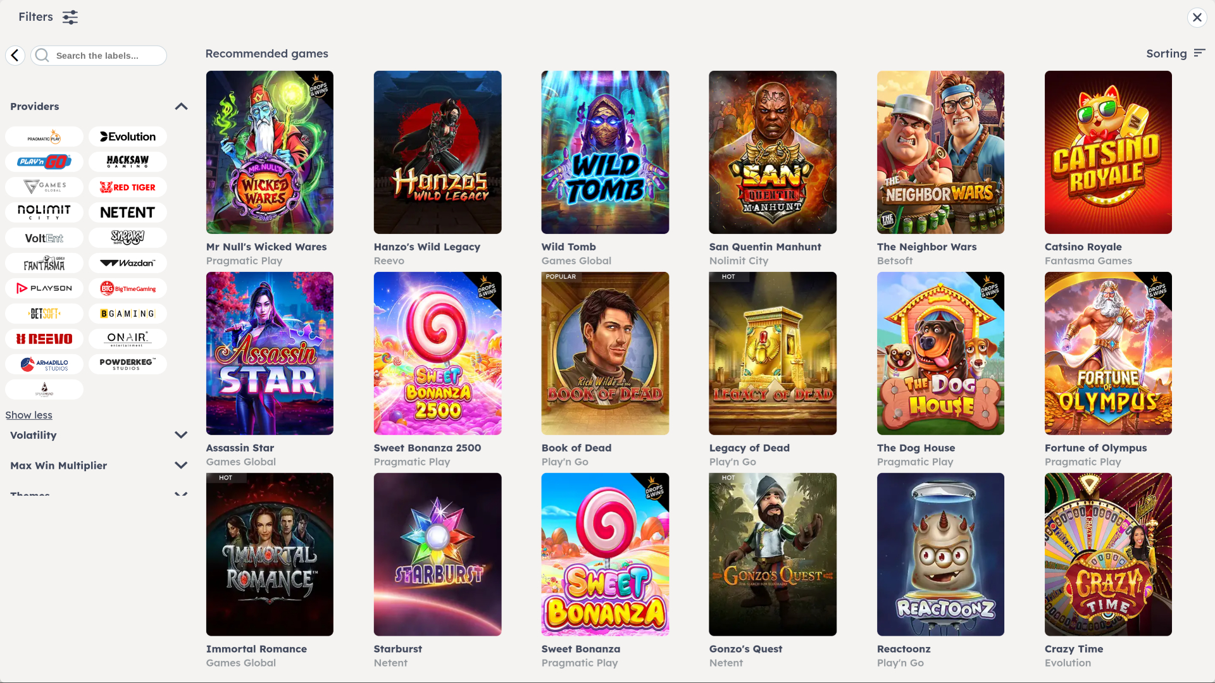This screenshot has height=683, width=1215.
Task: Open the Crazy Time game thumbnail
Action: click(x=1108, y=555)
